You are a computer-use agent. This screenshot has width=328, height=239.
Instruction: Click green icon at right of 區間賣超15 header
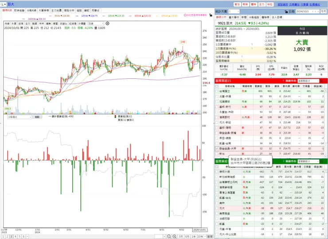[322, 161]
